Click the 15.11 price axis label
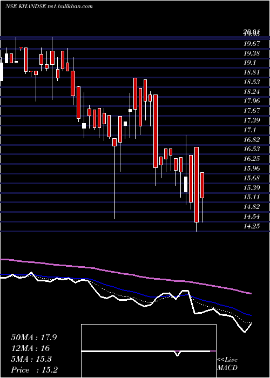This screenshot has width=270, height=378. (x=252, y=197)
